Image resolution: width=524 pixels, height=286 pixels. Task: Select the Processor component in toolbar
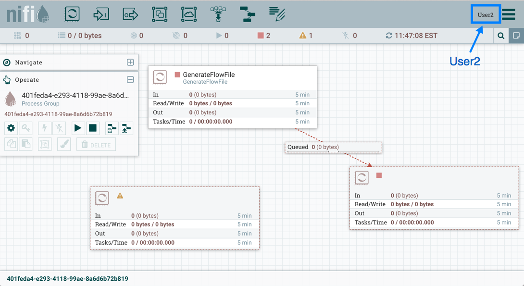[72, 14]
